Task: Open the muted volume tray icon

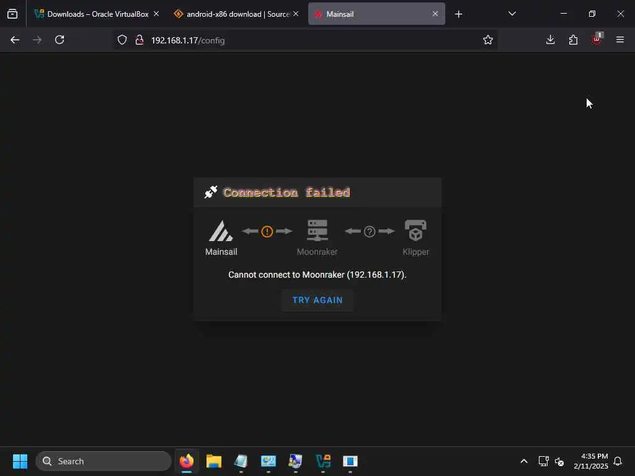Action: (x=559, y=461)
